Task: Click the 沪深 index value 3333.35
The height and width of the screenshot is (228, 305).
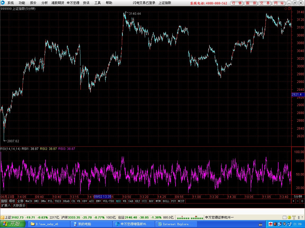Action: click(x=74, y=217)
